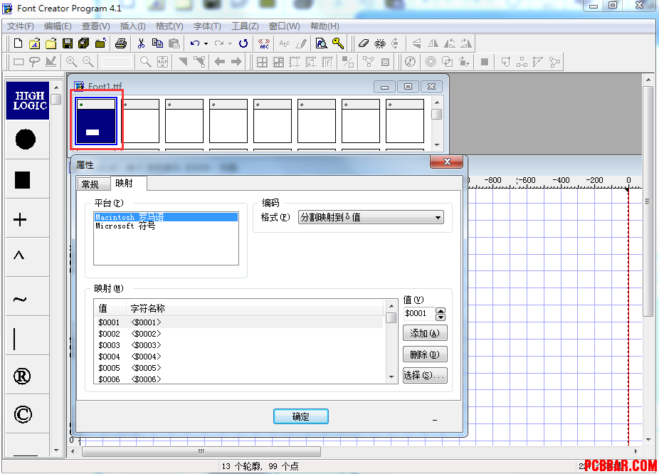The width and height of the screenshot is (659, 474).
Task: Select Microsoft 符号 platform
Action: click(x=166, y=226)
